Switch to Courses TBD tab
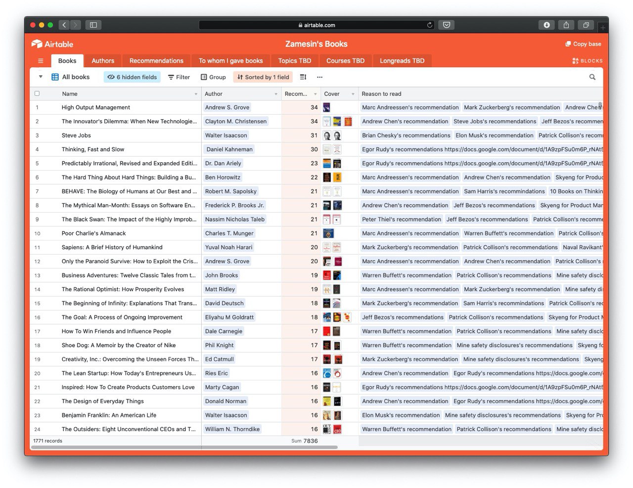The image size is (633, 488). click(x=345, y=61)
